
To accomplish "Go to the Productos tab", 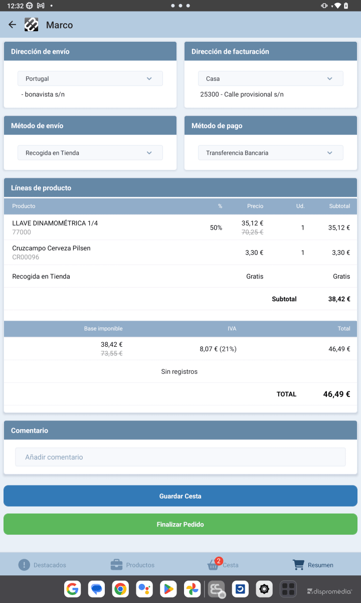I will click(x=133, y=565).
